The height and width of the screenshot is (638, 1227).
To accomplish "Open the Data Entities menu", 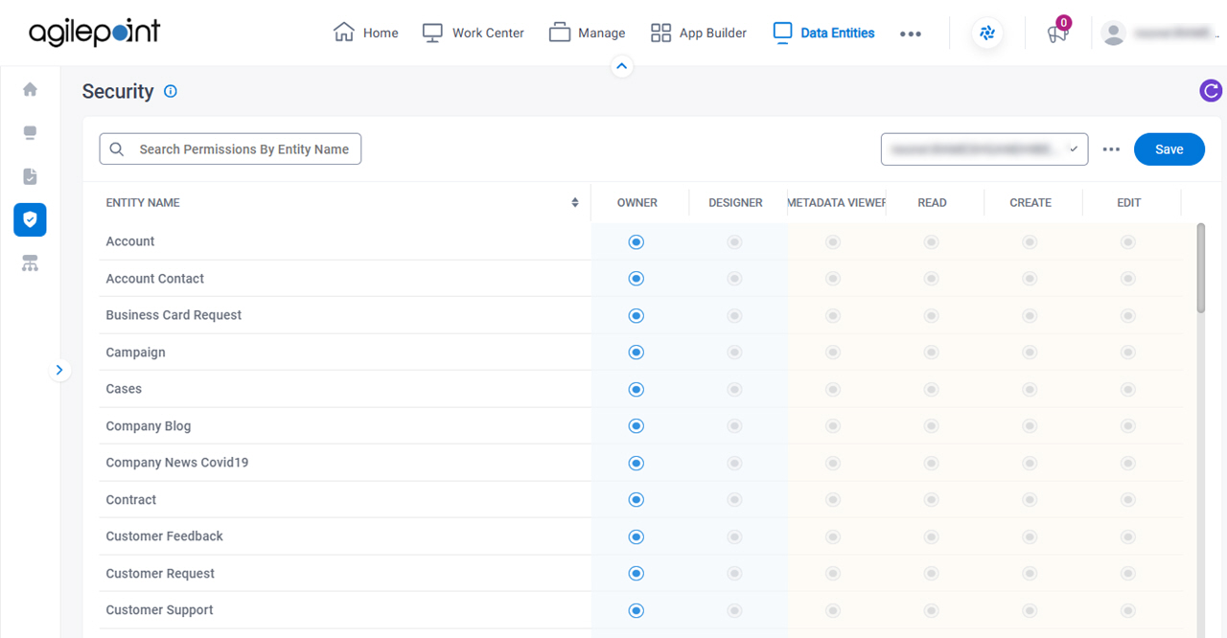I will [x=823, y=33].
